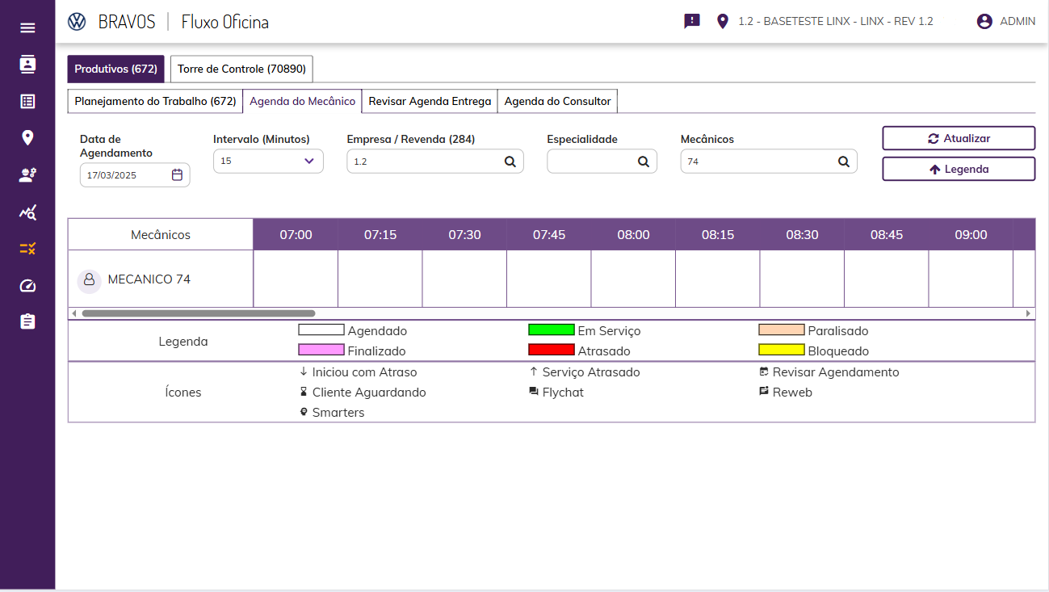Click the ADMIN user profile icon
Screen dimensions: 1049x592
(984, 22)
